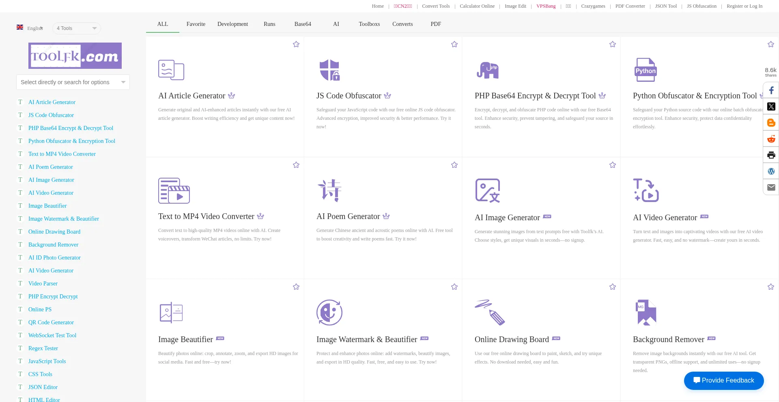Open the 'Select directly or search' combo box
The image size is (779, 402).
click(73, 82)
